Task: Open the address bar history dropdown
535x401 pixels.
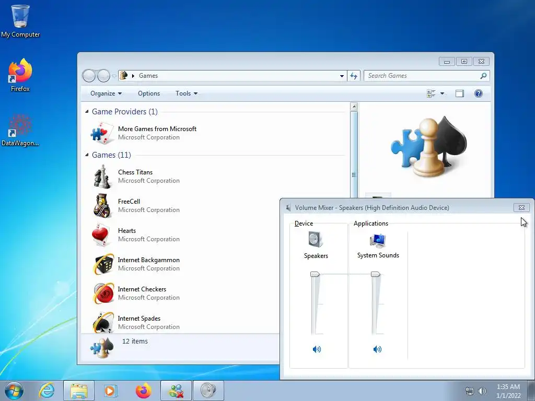Action: pyautogui.click(x=342, y=76)
